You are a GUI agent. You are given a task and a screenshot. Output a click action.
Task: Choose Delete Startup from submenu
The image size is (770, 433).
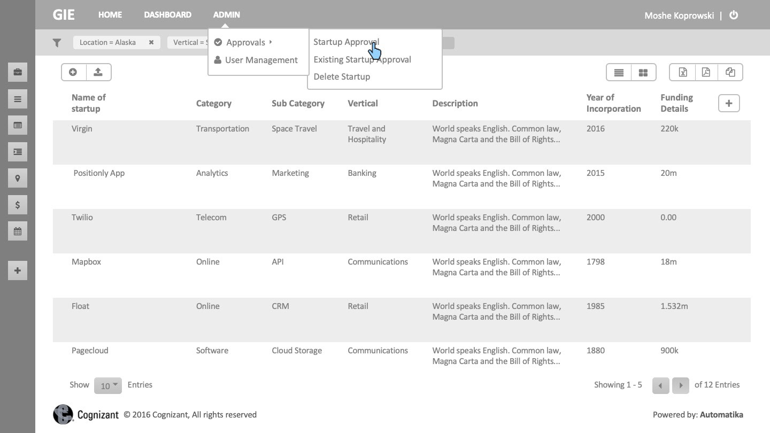(342, 76)
